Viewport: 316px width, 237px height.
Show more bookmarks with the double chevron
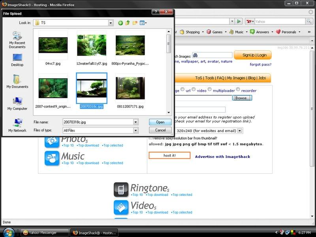coord(309,32)
